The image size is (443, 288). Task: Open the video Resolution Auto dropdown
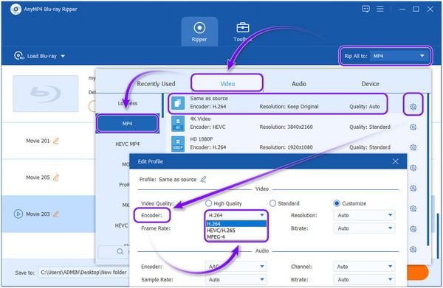[x=365, y=215]
